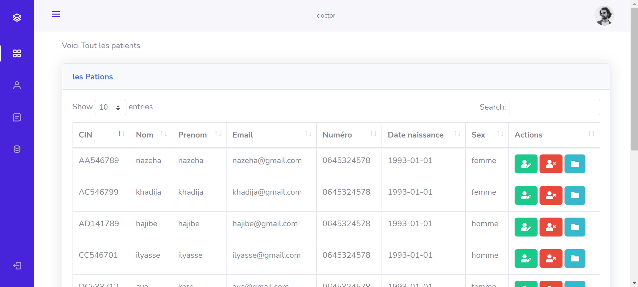Edit patient nazeha with green button
Screen dimensions: 638x287
click(x=526, y=164)
